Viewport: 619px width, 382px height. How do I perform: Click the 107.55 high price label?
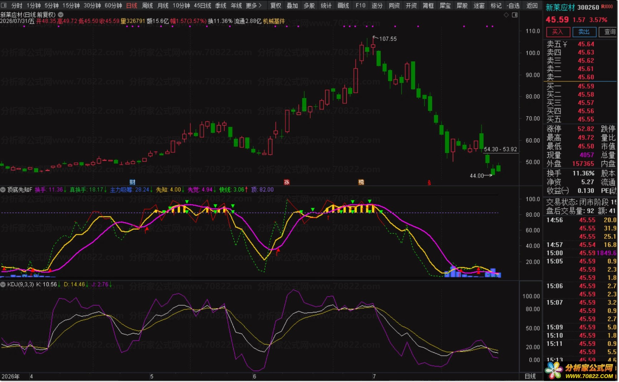click(x=388, y=39)
